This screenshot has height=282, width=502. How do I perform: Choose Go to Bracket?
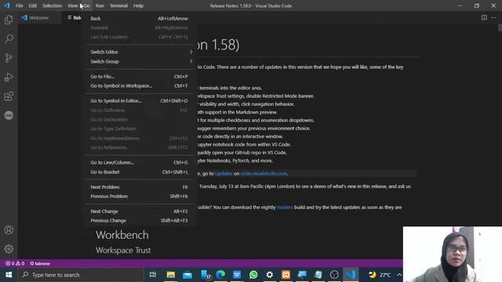(140, 172)
